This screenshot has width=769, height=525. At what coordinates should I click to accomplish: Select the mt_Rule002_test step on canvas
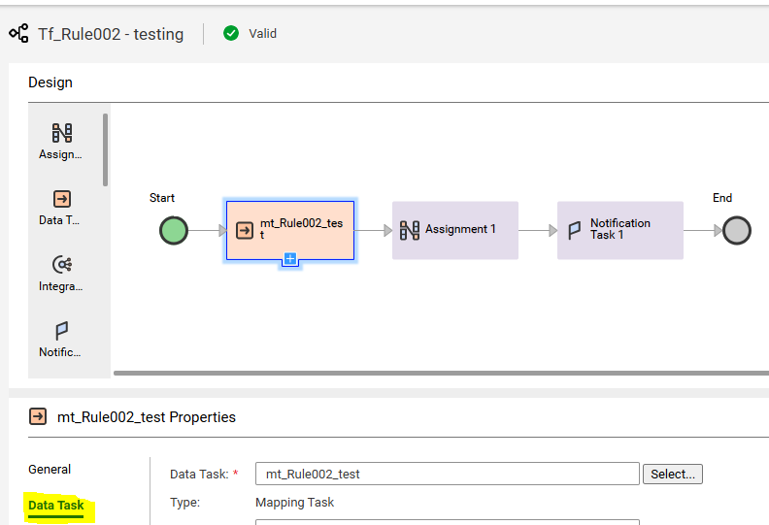point(290,230)
